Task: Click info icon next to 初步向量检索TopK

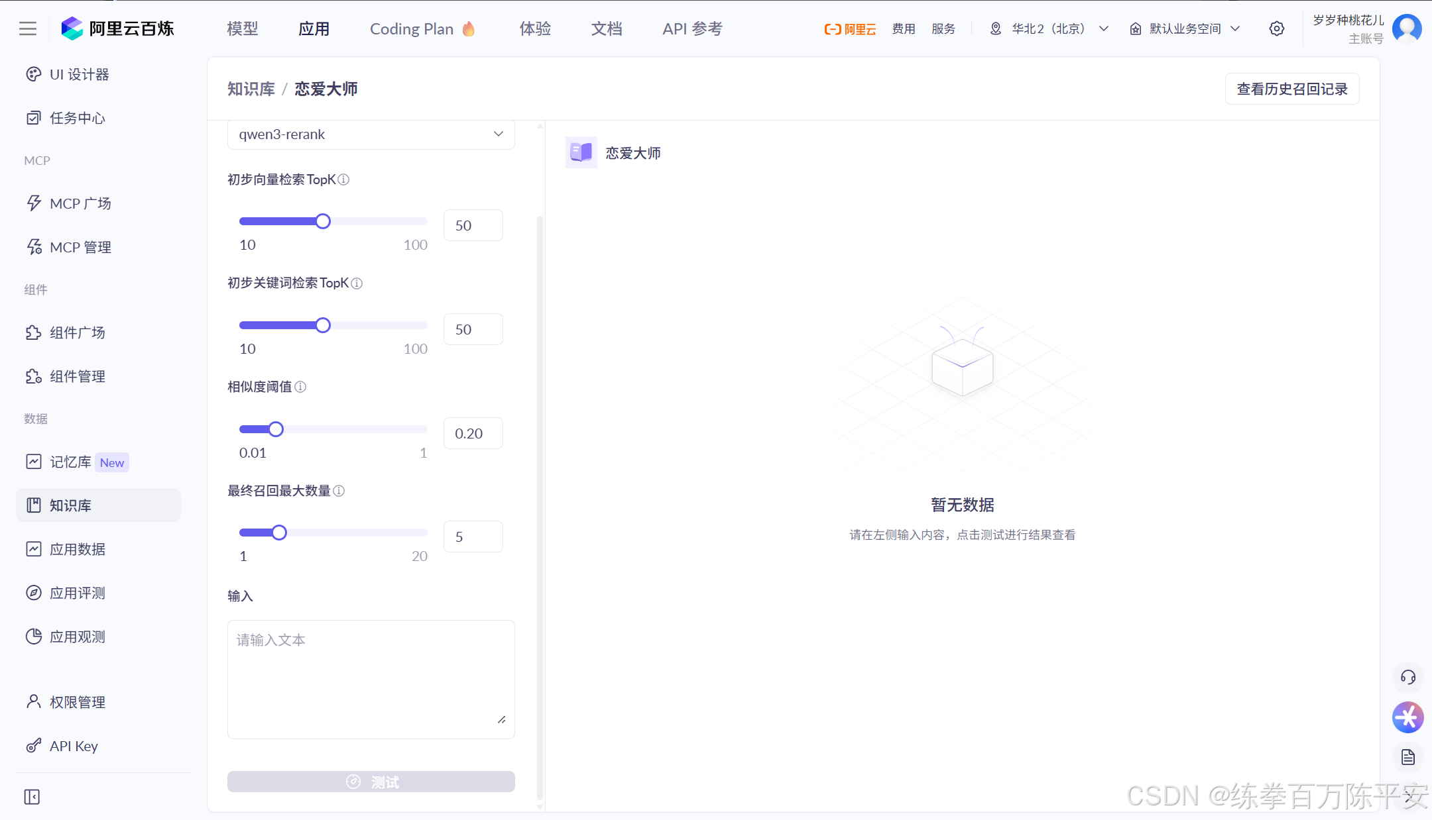Action: [x=343, y=179]
